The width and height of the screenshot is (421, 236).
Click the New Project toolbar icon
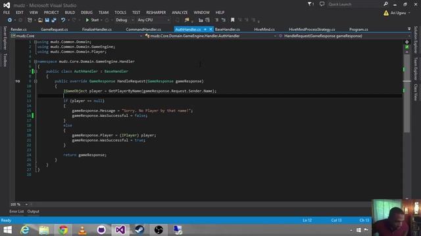(x=30, y=20)
